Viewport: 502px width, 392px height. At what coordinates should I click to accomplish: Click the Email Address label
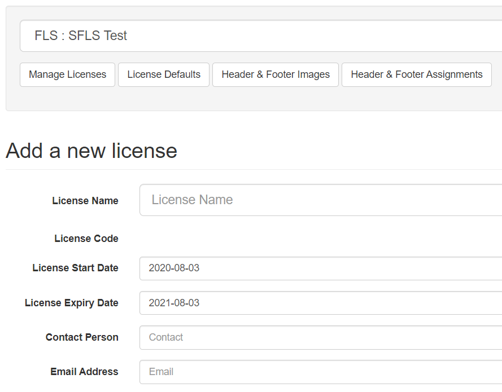(x=84, y=372)
